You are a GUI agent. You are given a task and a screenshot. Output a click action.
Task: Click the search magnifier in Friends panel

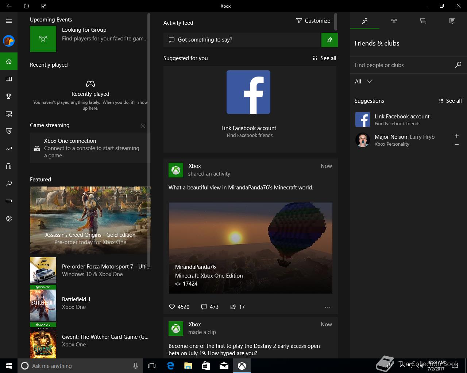click(x=458, y=65)
